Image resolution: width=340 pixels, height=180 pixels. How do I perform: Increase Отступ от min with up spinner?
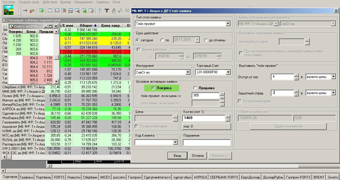296,75
